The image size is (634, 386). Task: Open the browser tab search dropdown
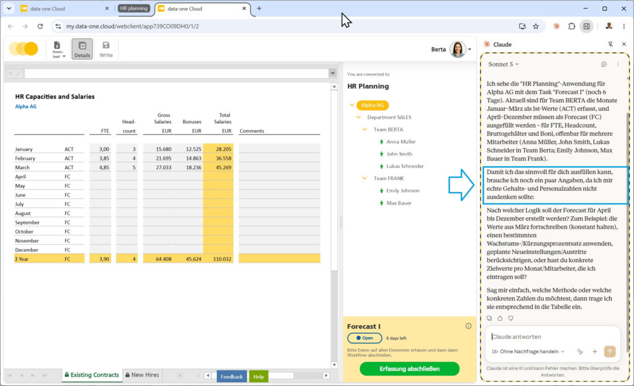pos(9,8)
